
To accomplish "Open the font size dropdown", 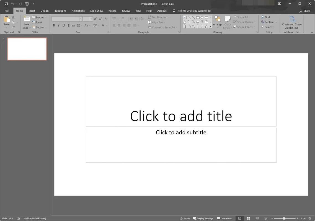I will [x=91, y=19].
